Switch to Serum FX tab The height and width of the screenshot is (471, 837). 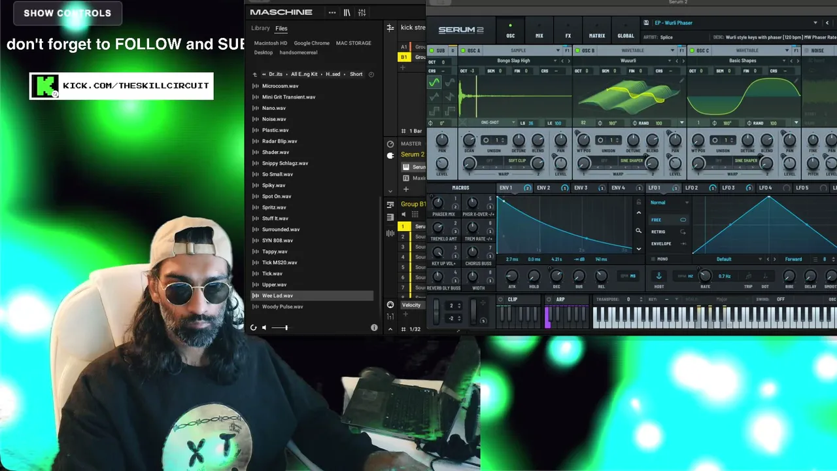tap(568, 31)
